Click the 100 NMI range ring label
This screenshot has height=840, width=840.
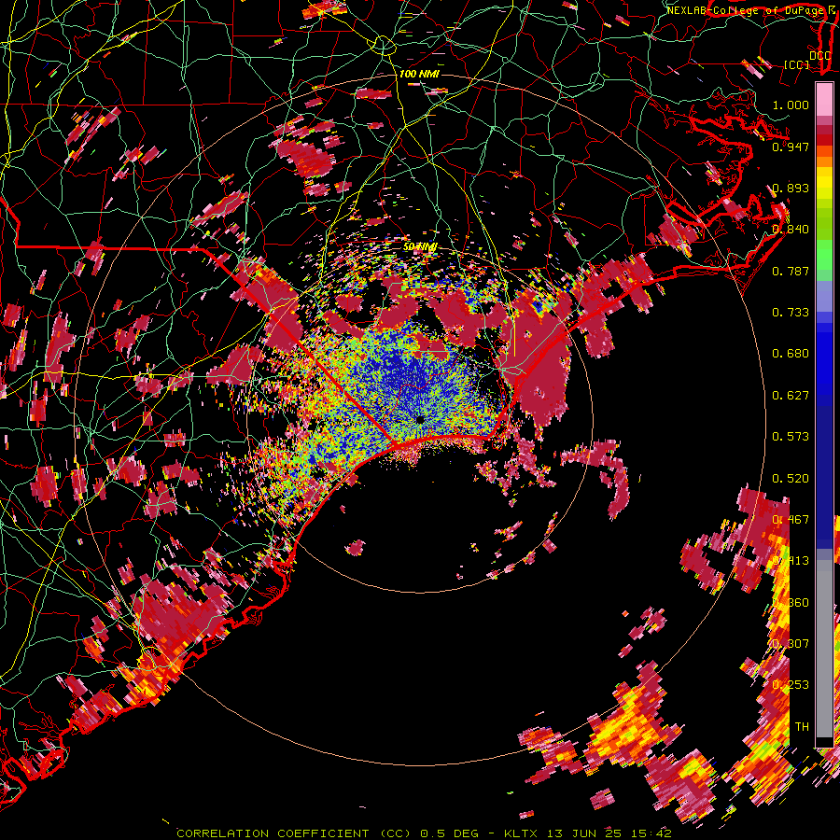pyautogui.click(x=419, y=74)
